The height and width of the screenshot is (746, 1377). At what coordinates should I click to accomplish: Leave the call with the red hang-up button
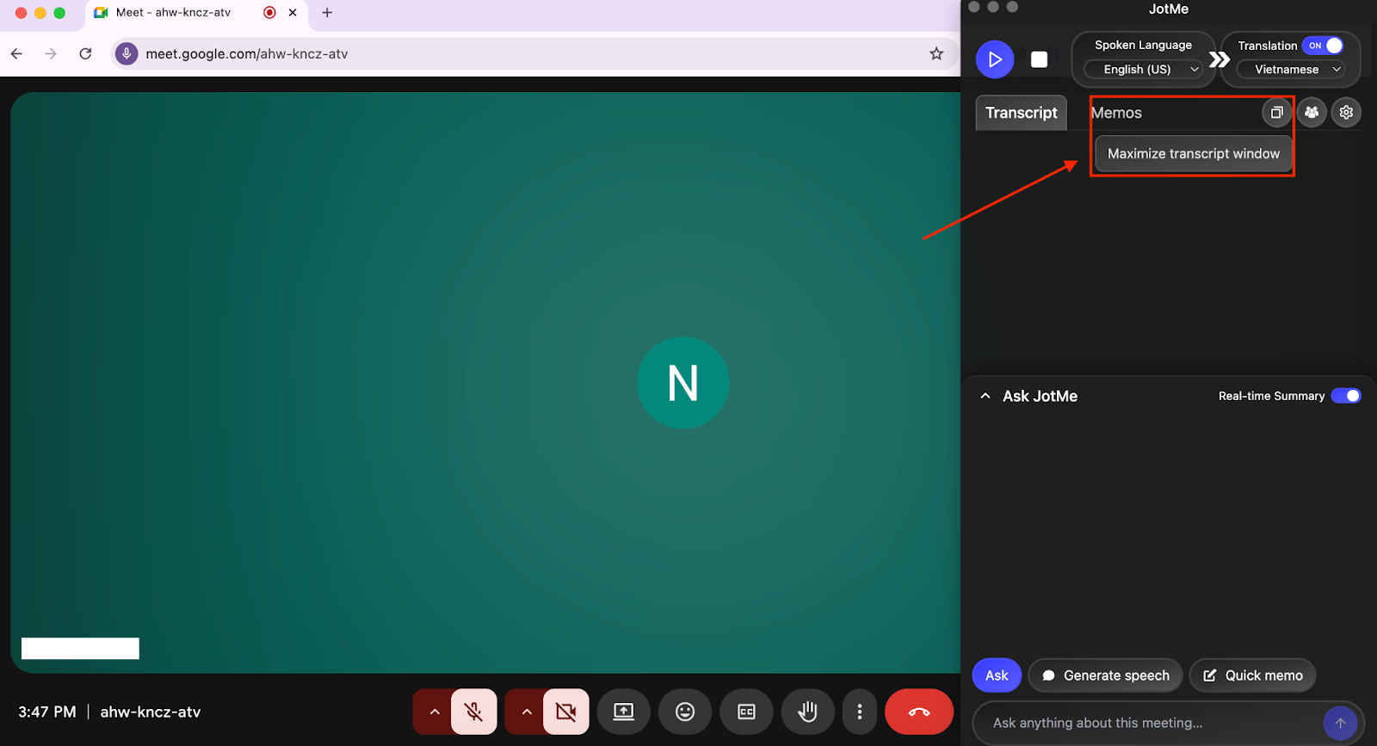click(919, 712)
